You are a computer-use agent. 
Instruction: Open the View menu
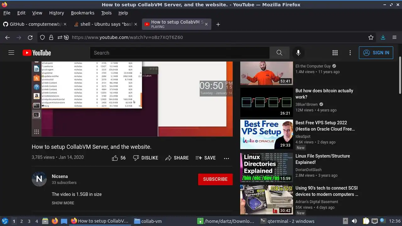(x=37, y=13)
